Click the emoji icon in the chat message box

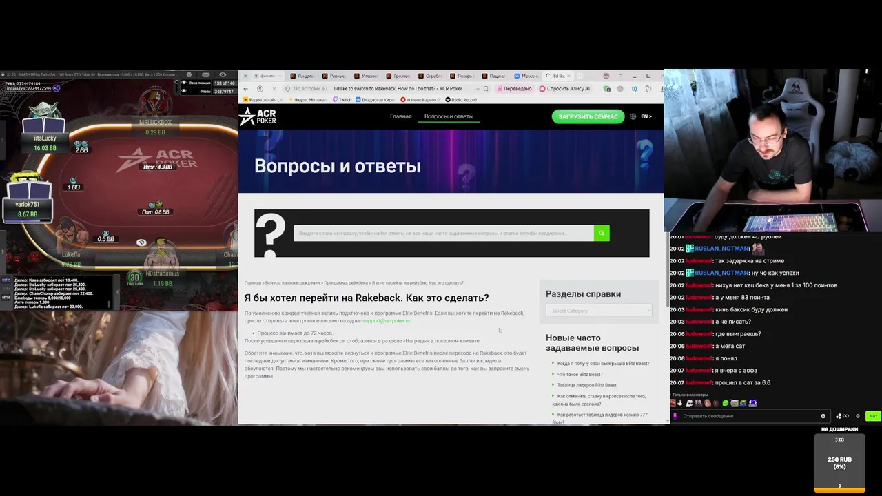(x=823, y=416)
